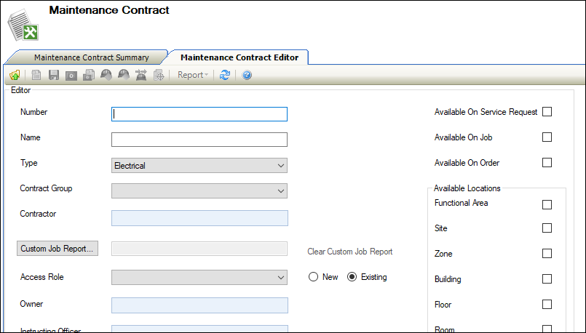This screenshot has width=586, height=333.
Task: Check the Building location checkbox
Action: click(547, 279)
